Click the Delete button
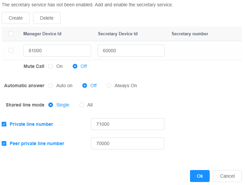The width and height of the screenshot is (245, 185). pos(47,18)
